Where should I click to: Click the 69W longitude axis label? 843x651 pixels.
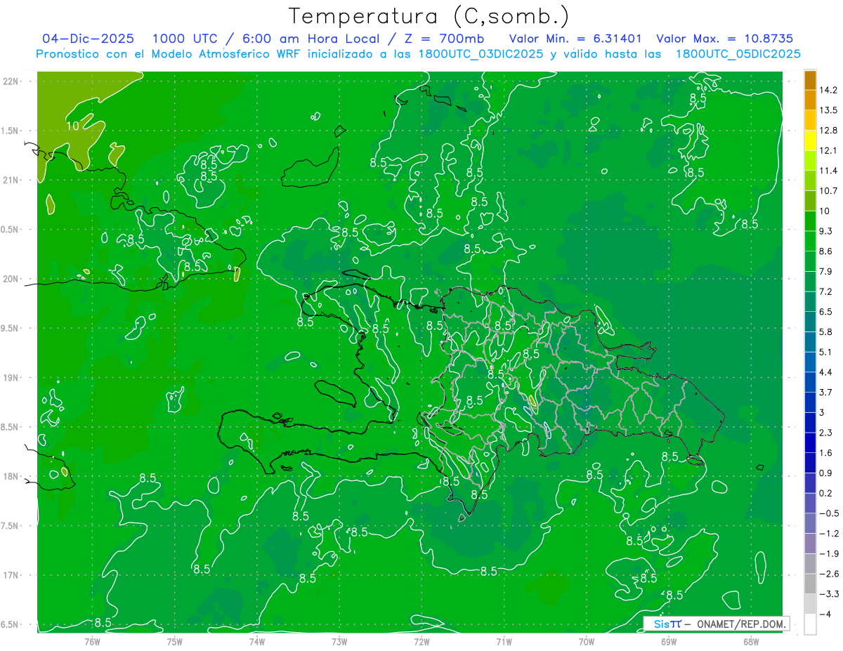pyautogui.click(x=668, y=641)
